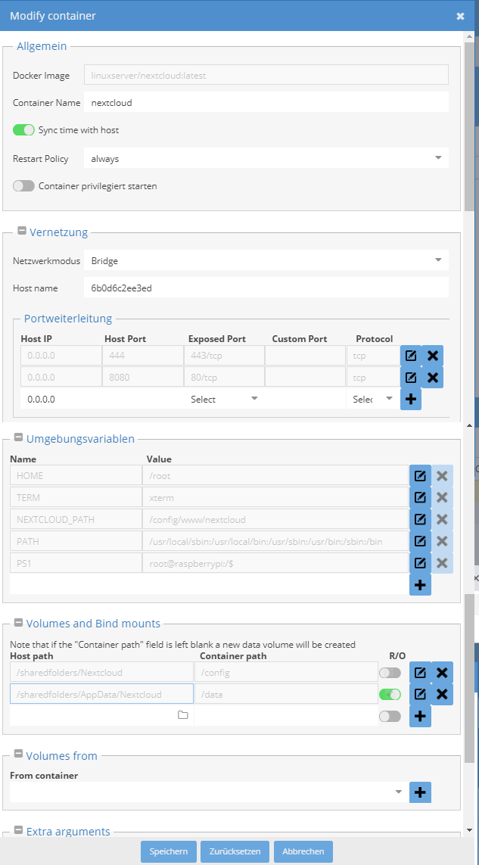Click the /config/www/nextcloud value text
The height and width of the screenshot is (865, 479).
click(198, 519)
